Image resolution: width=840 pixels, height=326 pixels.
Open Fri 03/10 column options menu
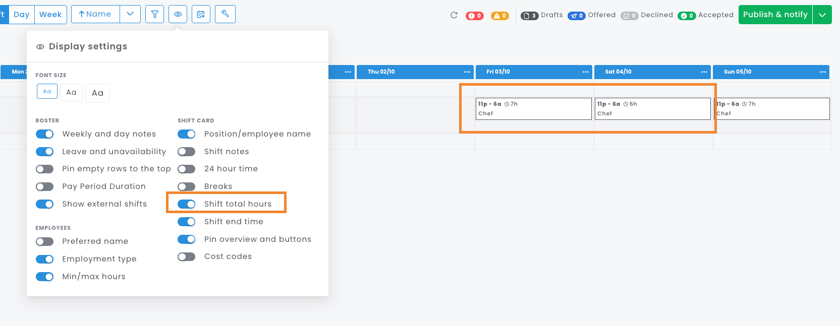tap(585, 72)
